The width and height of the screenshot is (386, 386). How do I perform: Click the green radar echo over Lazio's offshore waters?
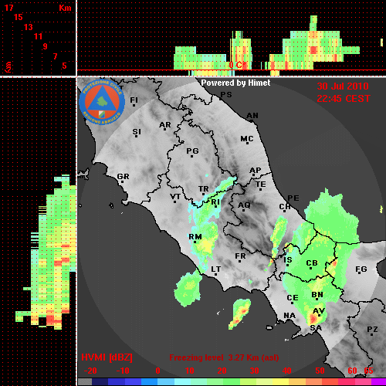tap(188, 289)
